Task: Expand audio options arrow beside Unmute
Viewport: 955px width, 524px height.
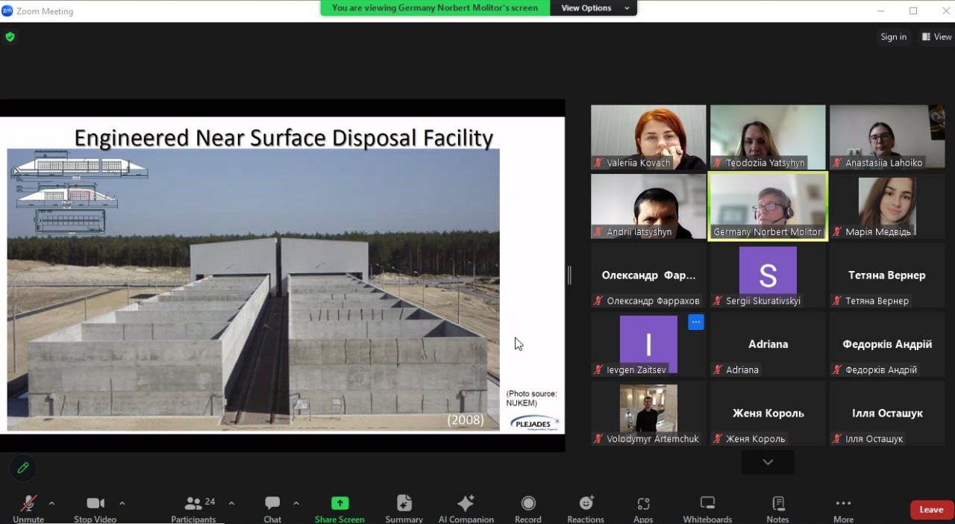Action: click(51, 503)
